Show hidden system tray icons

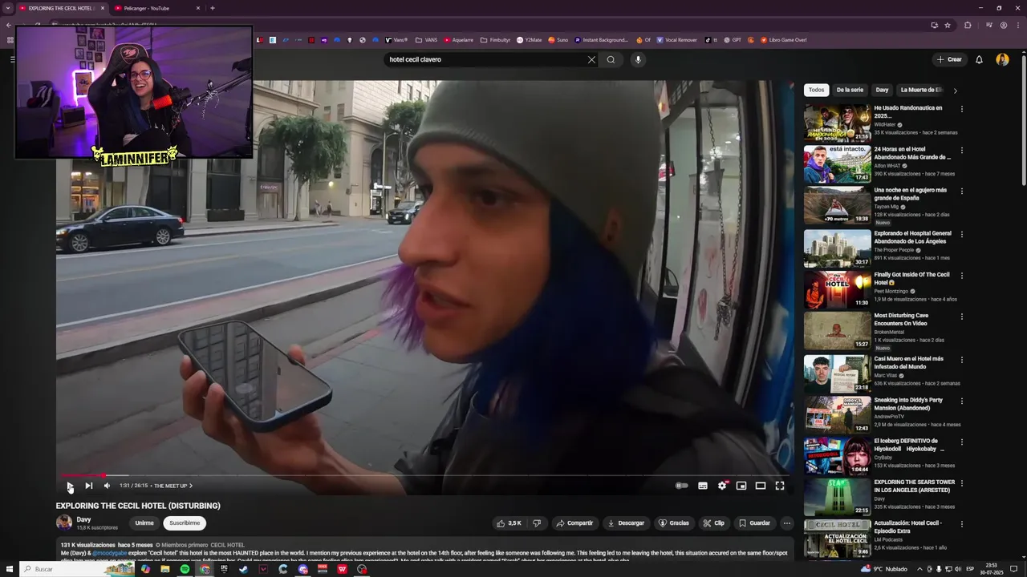click(x=919, y=569)
